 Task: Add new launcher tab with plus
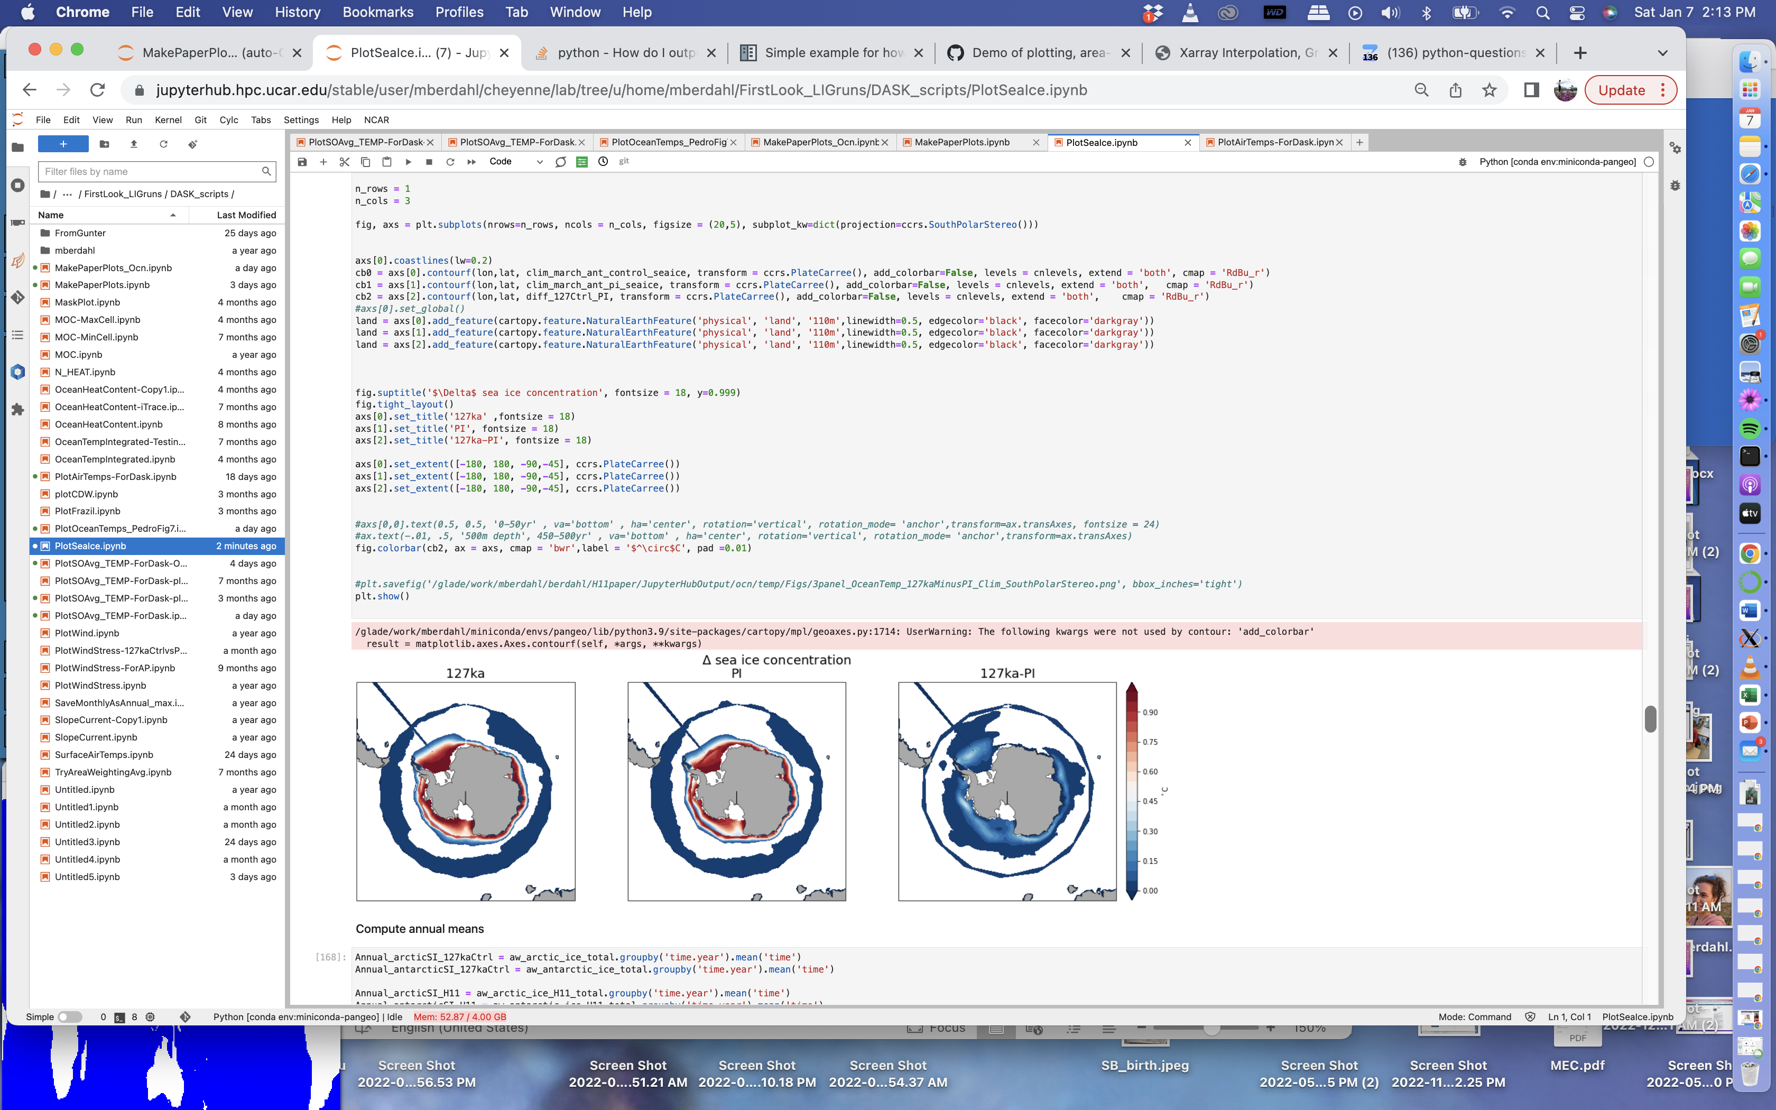click(x=1359, y=142)
